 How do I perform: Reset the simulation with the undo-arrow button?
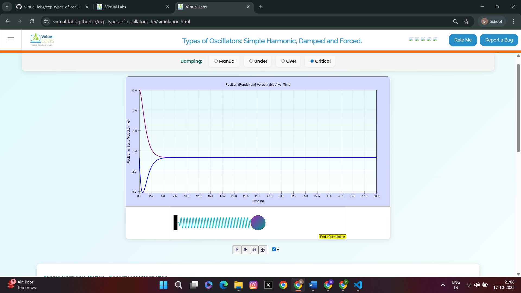[x=263, y=249]
